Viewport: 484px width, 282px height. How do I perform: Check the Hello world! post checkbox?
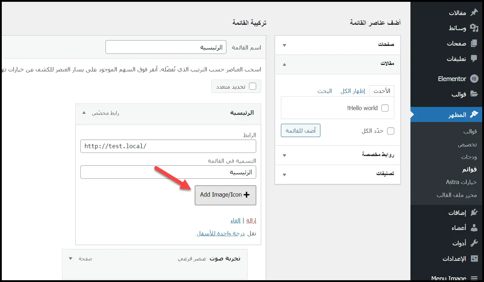click(385, 108)
